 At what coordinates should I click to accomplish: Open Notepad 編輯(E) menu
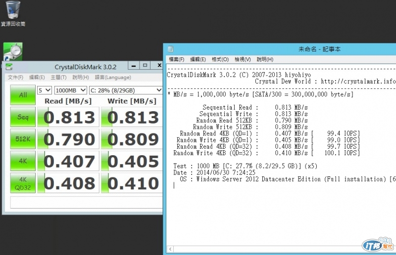[198, 59]
